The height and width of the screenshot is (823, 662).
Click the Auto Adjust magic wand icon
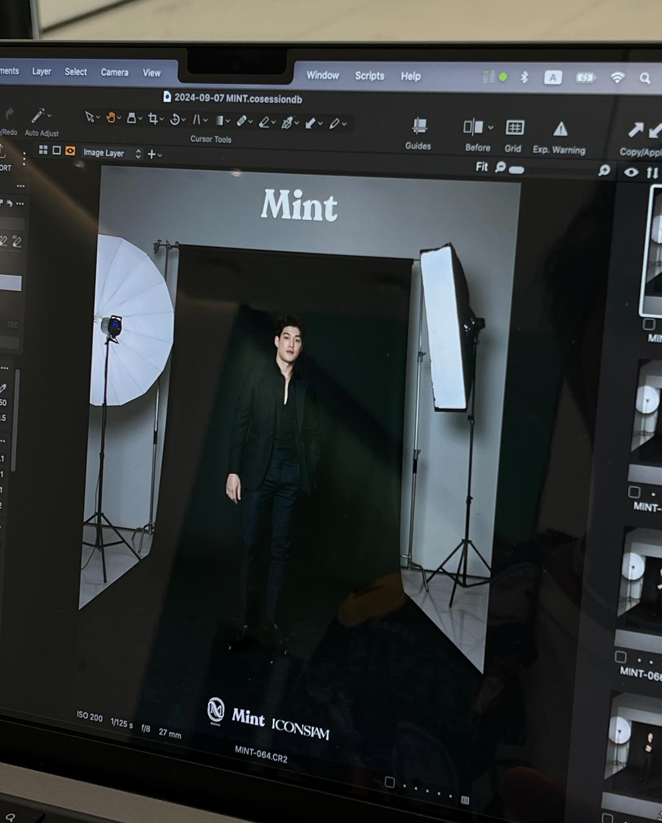click(x=38, y=115)
